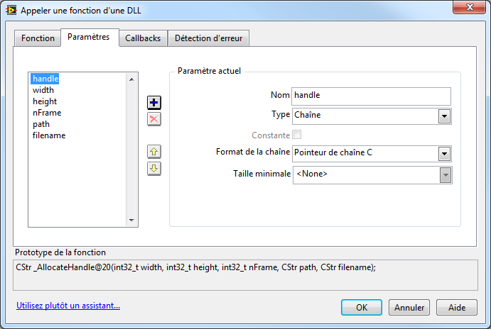This screenshot has width=491, height=329.
Task: Switch to the Fonction tab
Action: click(x=38, y=38)
